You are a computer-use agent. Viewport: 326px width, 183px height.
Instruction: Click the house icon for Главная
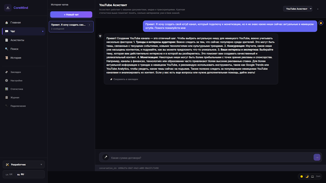coord(6,22)
